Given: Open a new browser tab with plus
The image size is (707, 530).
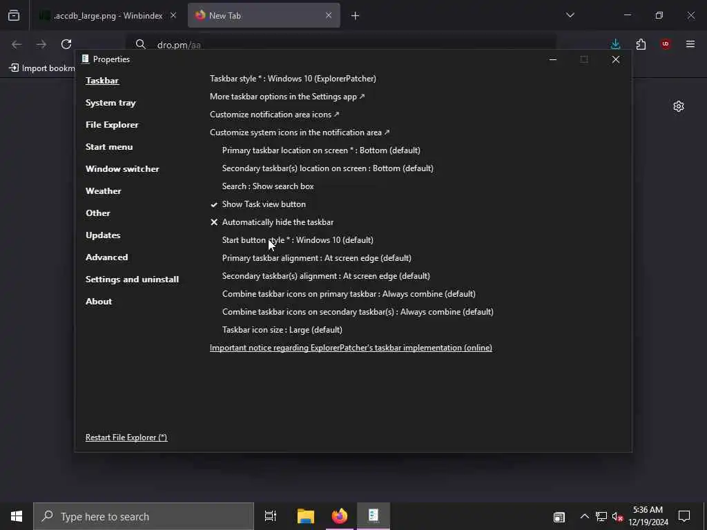Looking at the screenshot, I should coord(356,16).
